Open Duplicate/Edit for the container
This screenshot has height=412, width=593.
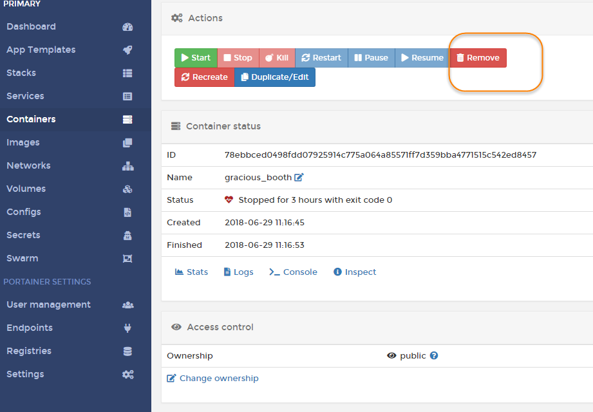point(275,77)
